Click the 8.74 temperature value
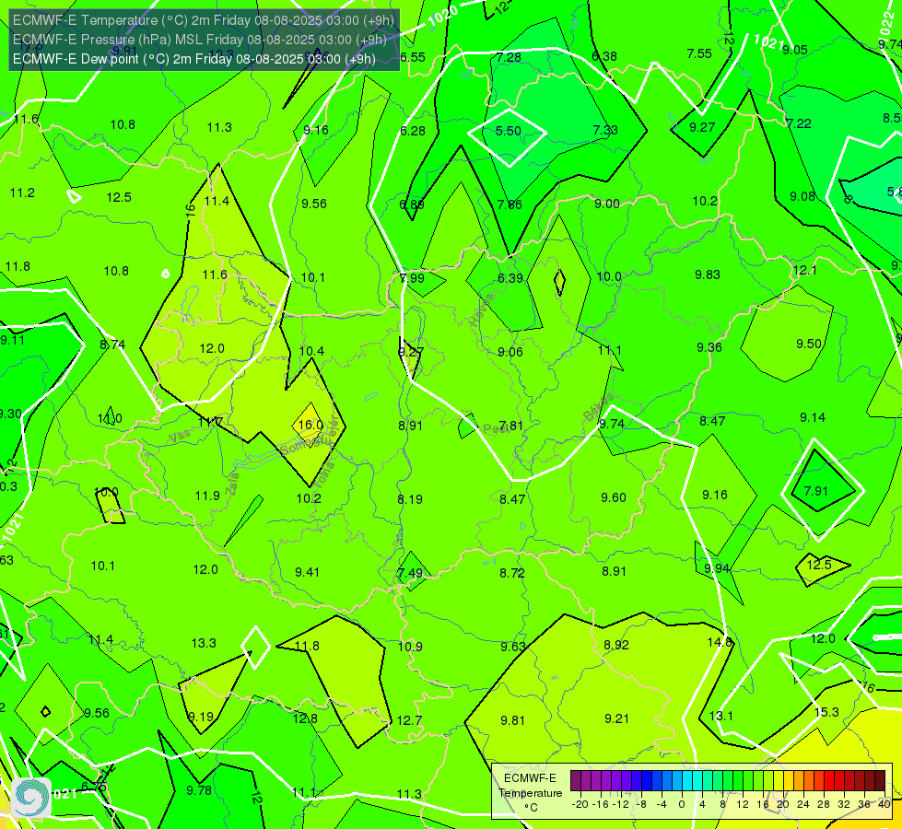This screenshot has height=829, width=902. (112, 344)
